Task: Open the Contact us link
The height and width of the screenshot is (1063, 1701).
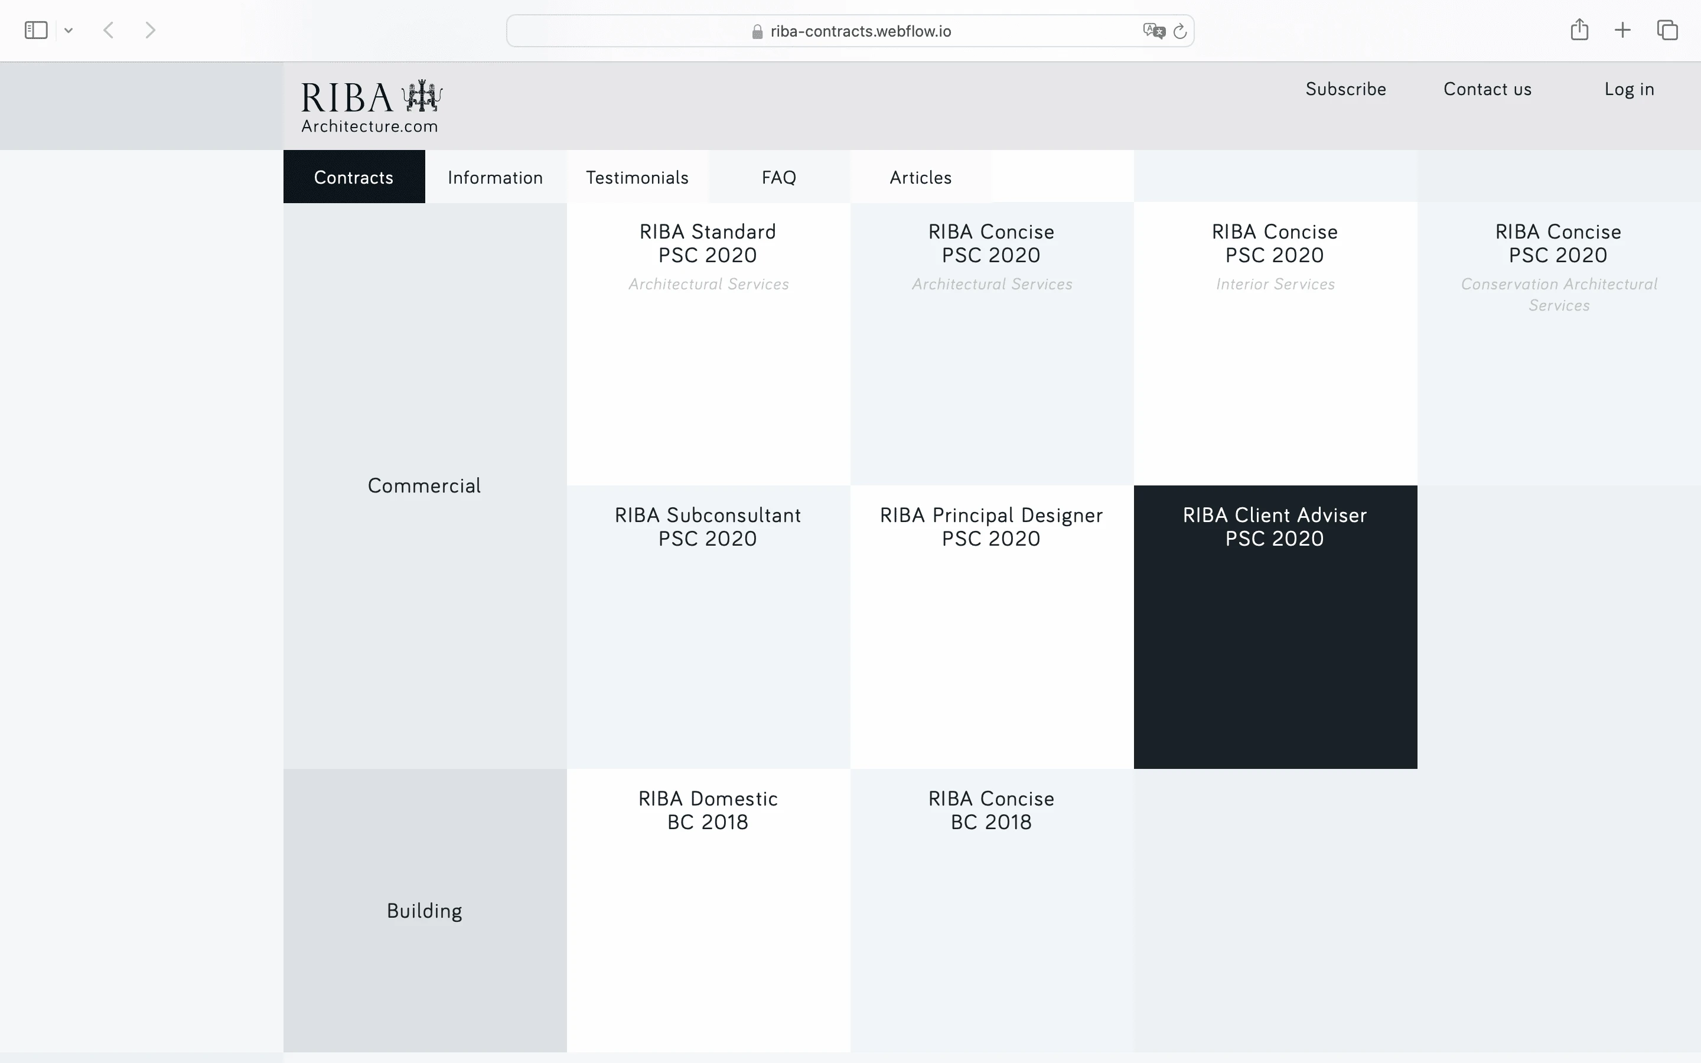Action: click(x=1487, y=89)
